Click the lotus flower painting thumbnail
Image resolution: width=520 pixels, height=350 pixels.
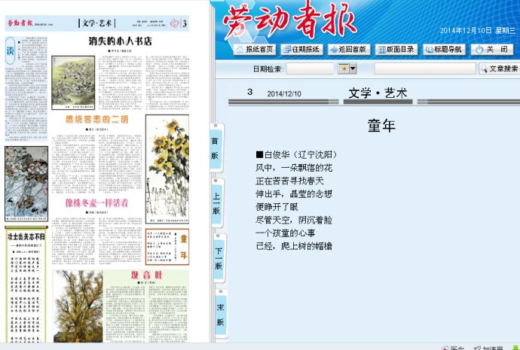tap(26, 184)
